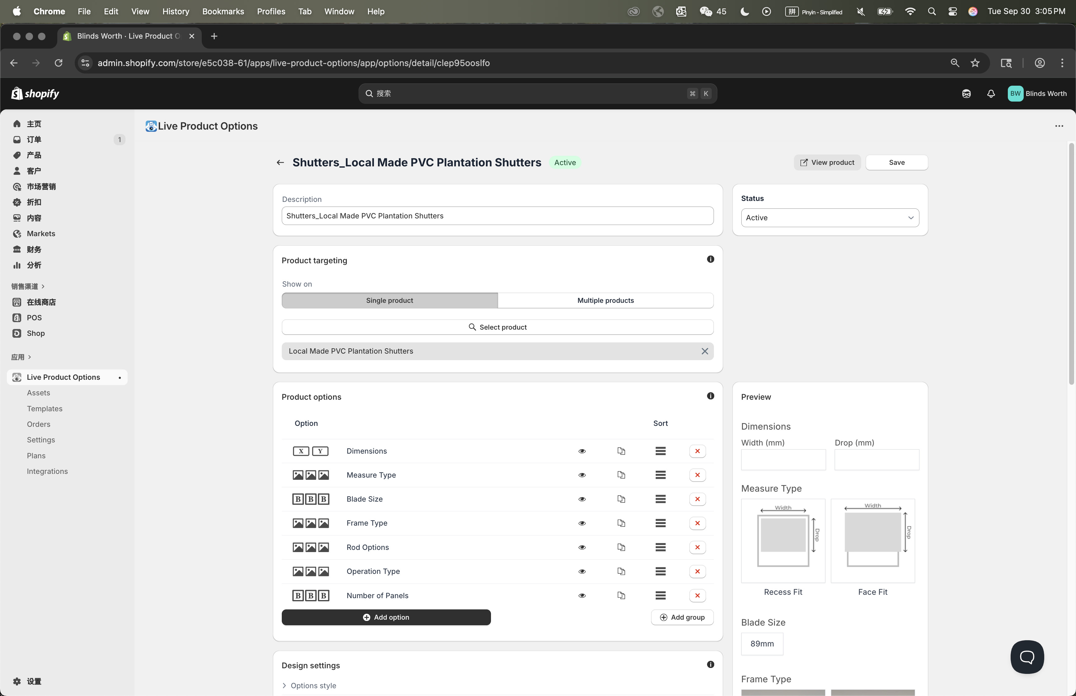Screen dimensions: 1076x696
Task: Expand the Options style section
Action: tap(313, 686)
